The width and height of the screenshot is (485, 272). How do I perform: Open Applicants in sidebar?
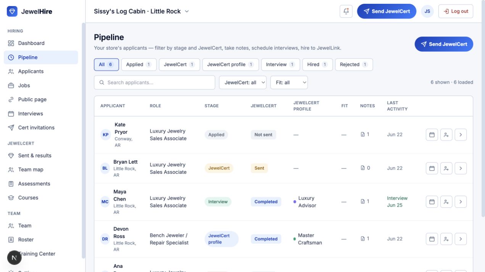pyautogui.click(x=41, y=72)
